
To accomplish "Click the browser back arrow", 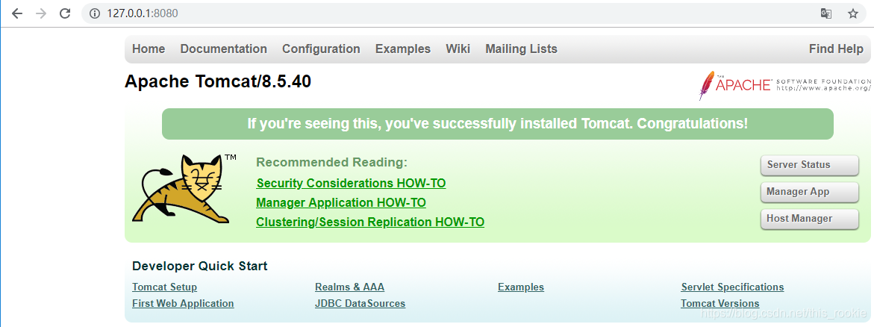I will tap(17, 13).
